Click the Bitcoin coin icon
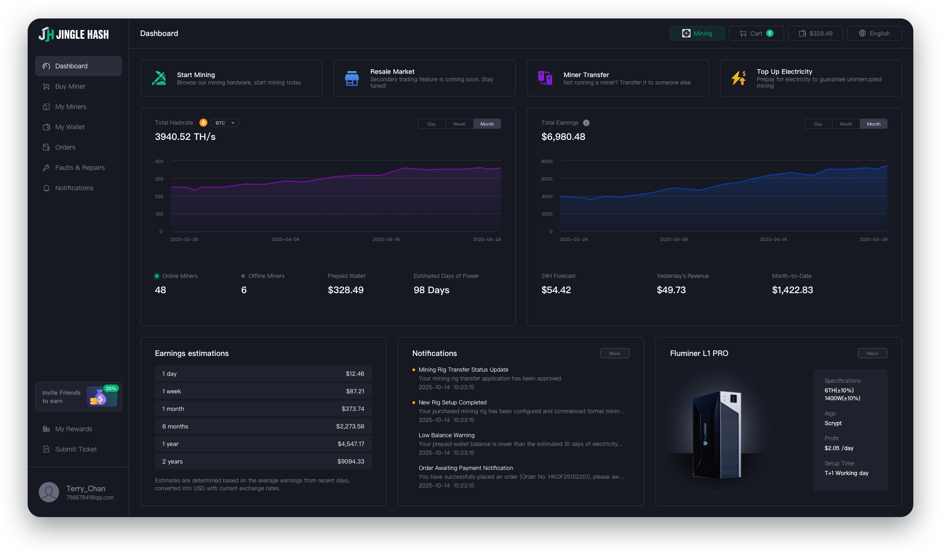941x554 pixels. coord(203,123)
